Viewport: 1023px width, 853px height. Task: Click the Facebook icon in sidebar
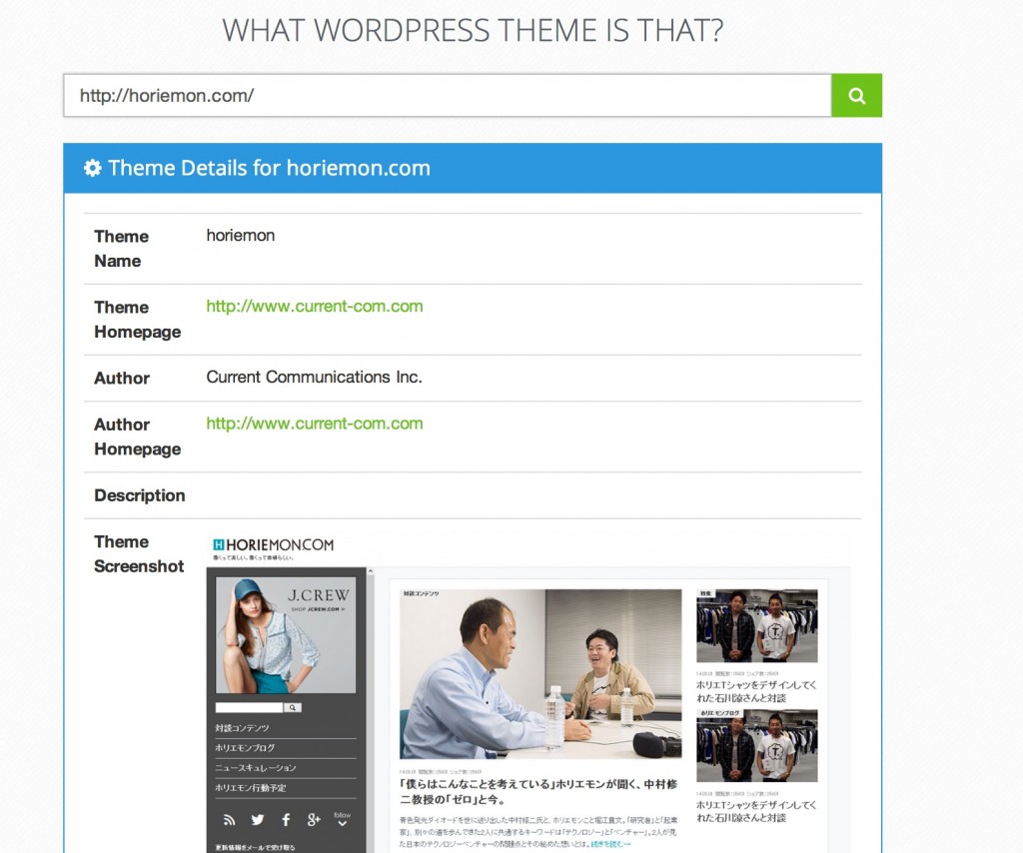point(286,820)
